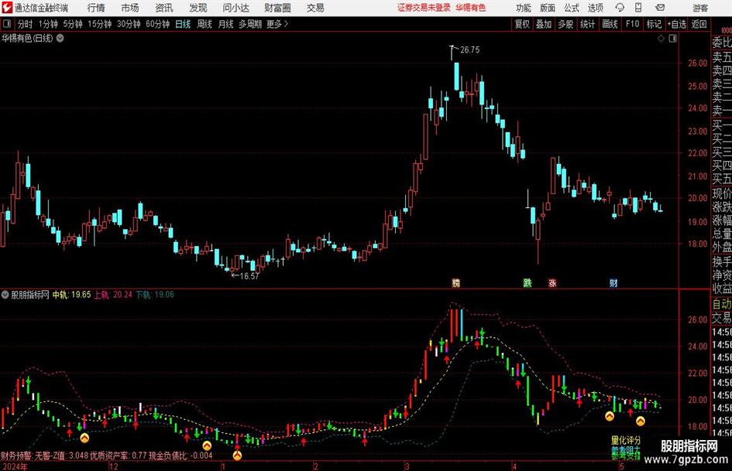This screenshot has width=732, height=471.
Task: Click the 叠加 overlay button
Action: pos(544,24)
